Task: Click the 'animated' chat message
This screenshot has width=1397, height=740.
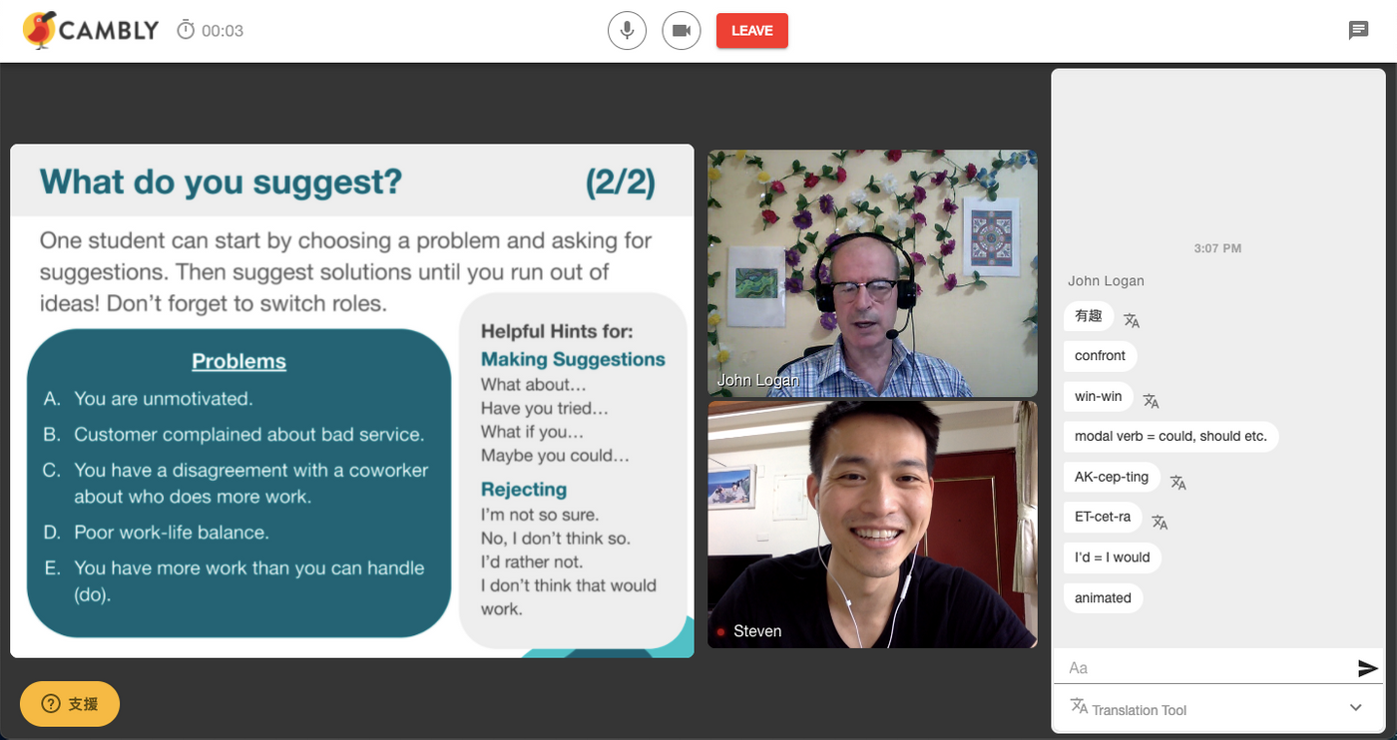Action: point(1103,598)
